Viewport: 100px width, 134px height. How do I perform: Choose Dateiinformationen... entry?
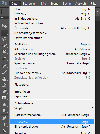52,115
